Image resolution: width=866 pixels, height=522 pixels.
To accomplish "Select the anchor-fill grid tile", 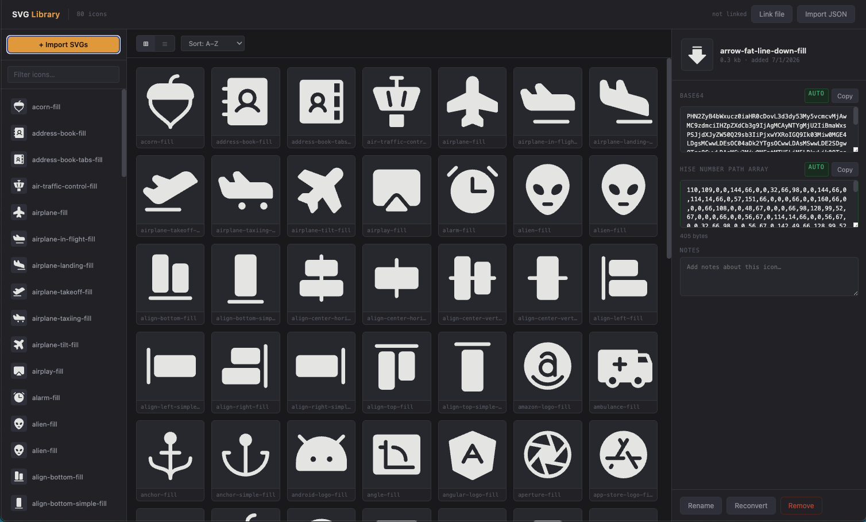I will [x=170, y=460].
